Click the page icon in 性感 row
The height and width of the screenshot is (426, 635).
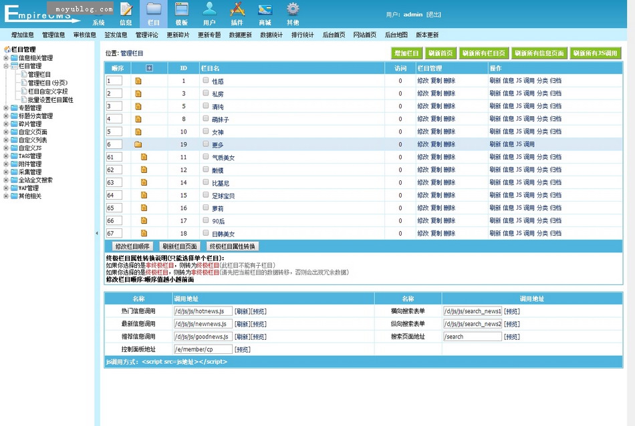pyautogui.click(x=138, y=81)
